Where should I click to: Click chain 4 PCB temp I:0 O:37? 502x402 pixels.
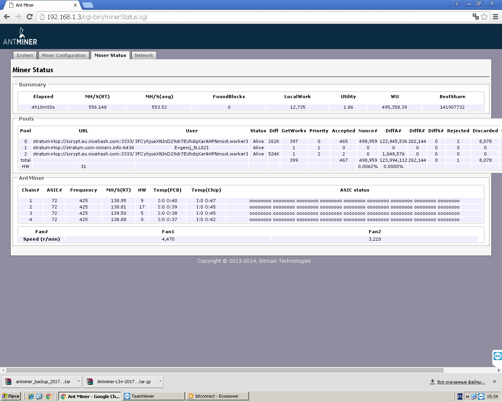pyautogui.click(x=167, y=219)
